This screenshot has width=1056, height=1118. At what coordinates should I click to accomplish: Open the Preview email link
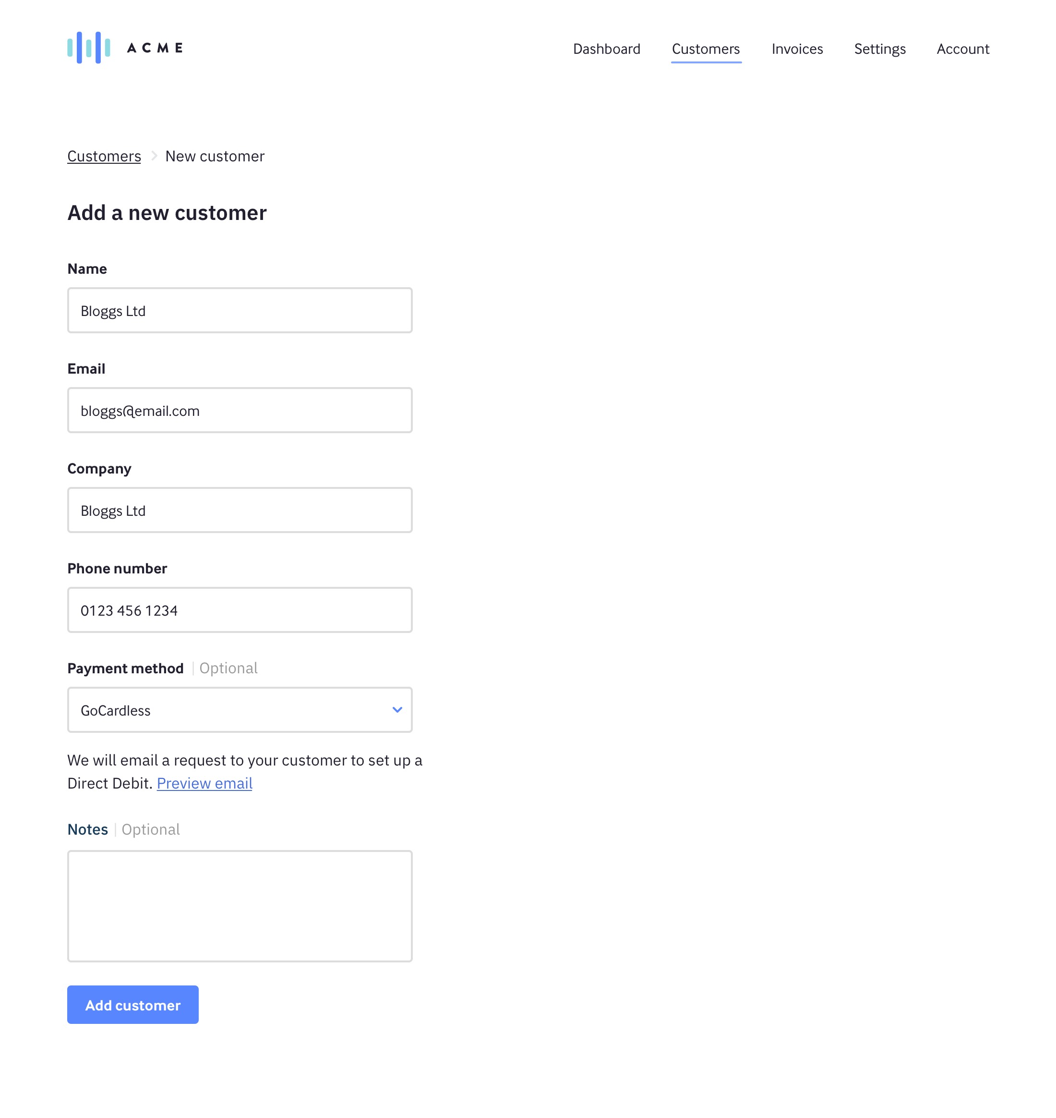[204, 783]
